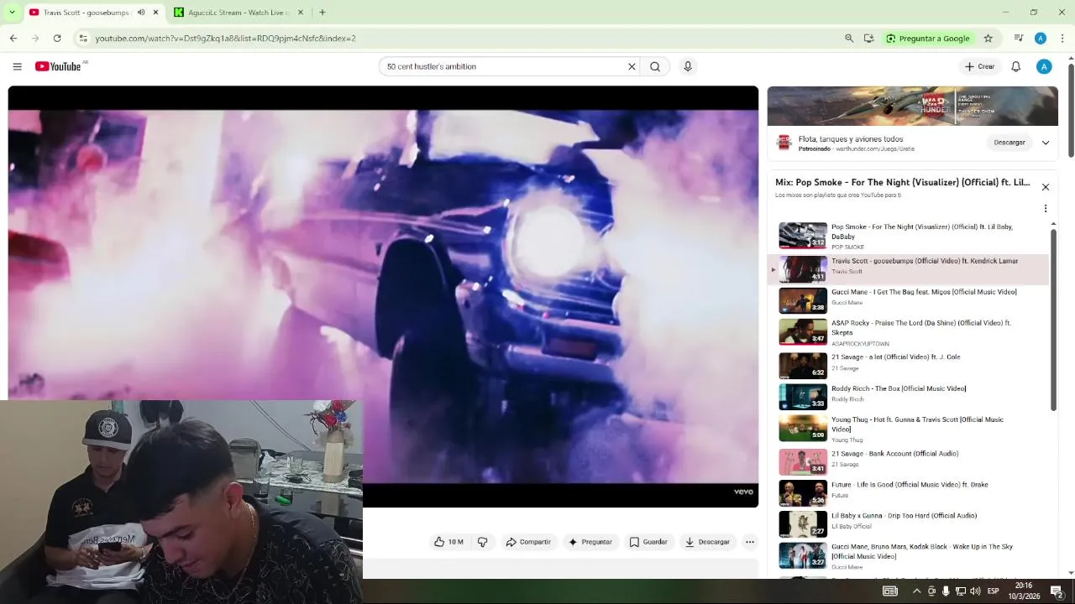This screenshot has height=604, width=1075.
Task: Open the Crear button
Action: coord(979,66)
